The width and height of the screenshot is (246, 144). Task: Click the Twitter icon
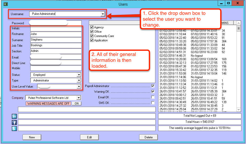pos(14,128)
